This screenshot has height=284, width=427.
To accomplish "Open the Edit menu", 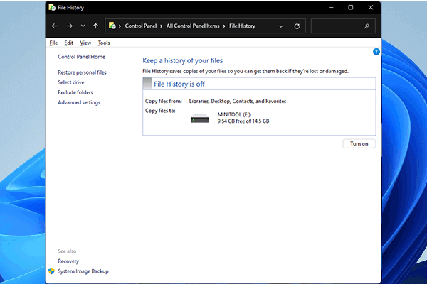I will tap(68, 43).
